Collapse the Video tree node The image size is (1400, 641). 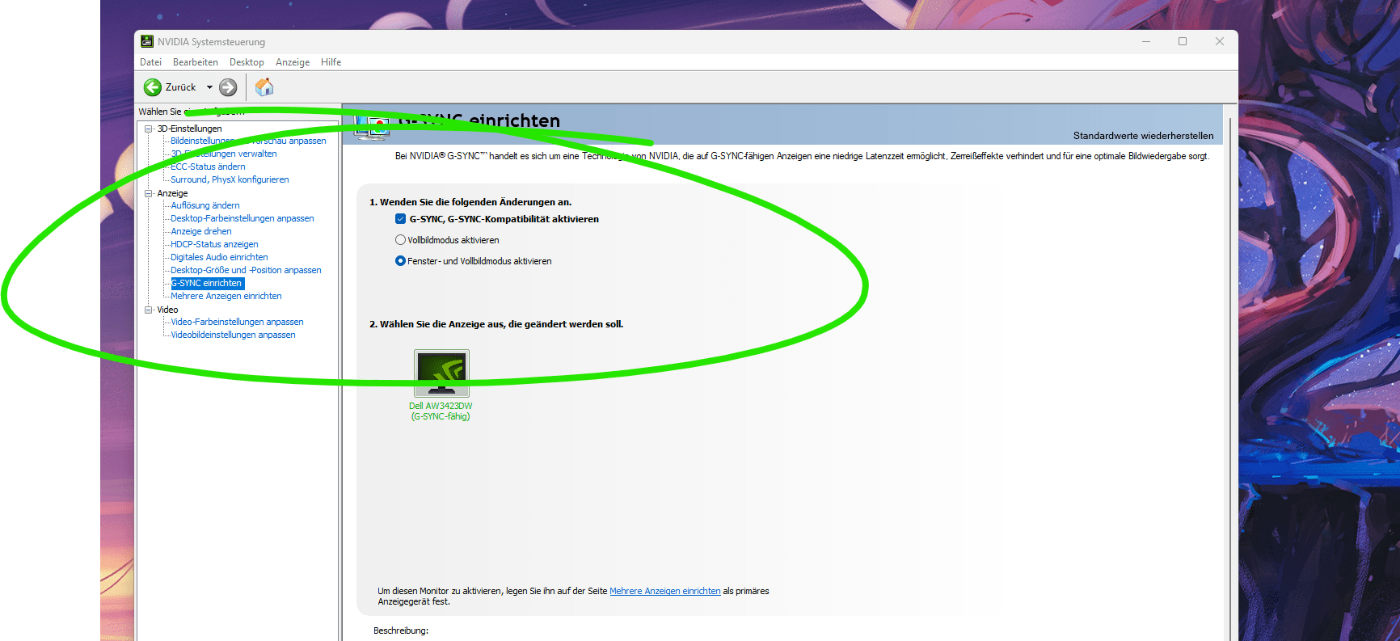pyautogui.click(x=149, y=310)
